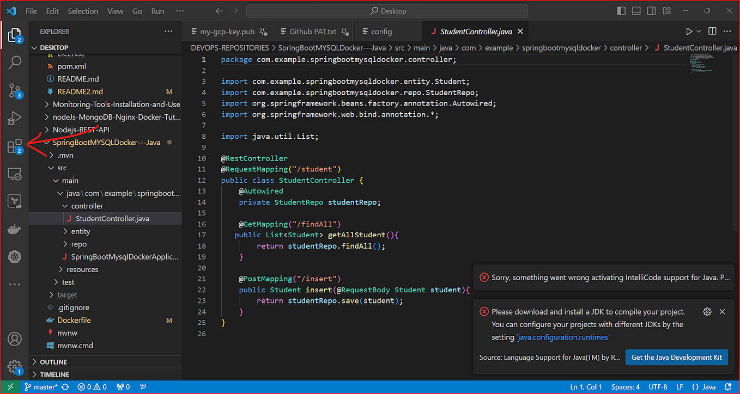Open the Search view in activity bar
This screenshot has height=394, width=740.
pos(15,63)
